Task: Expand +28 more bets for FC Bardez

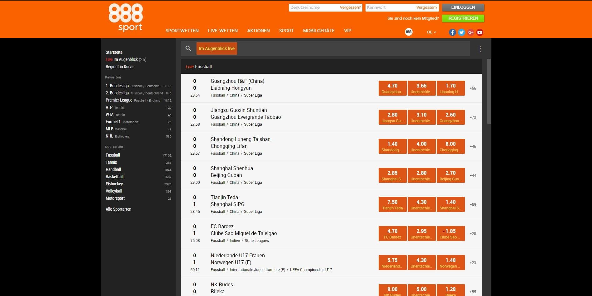Action: coord(473,234)
